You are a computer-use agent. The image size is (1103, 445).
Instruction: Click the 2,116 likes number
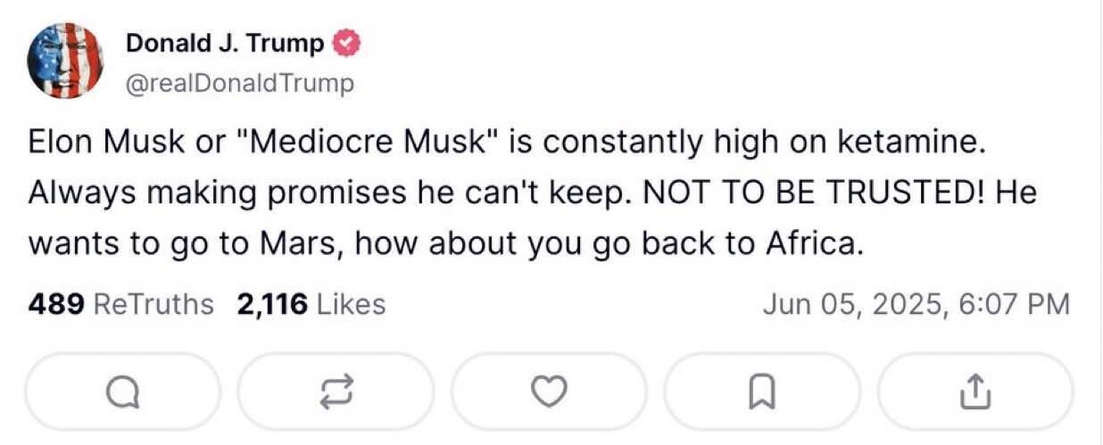click(x=272, y=305)
